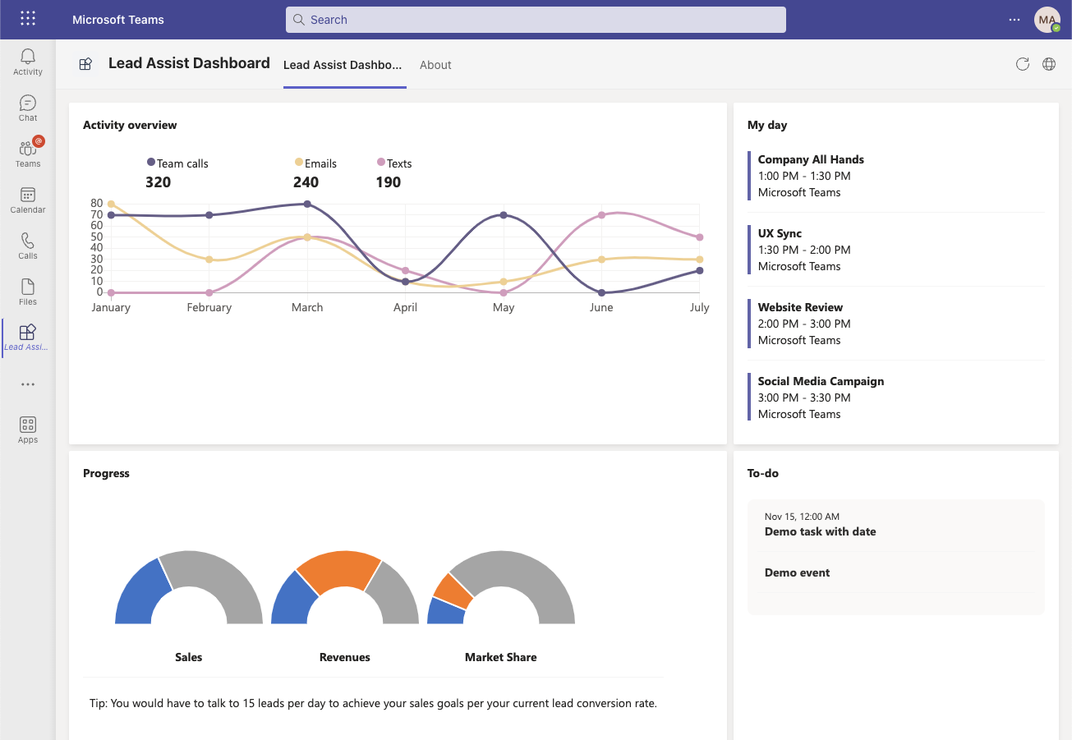Image resolution: width=1072 pixels, height=740 pixels.
Task: Open the top bar ellipsis menu
Action: (1014, 18)
